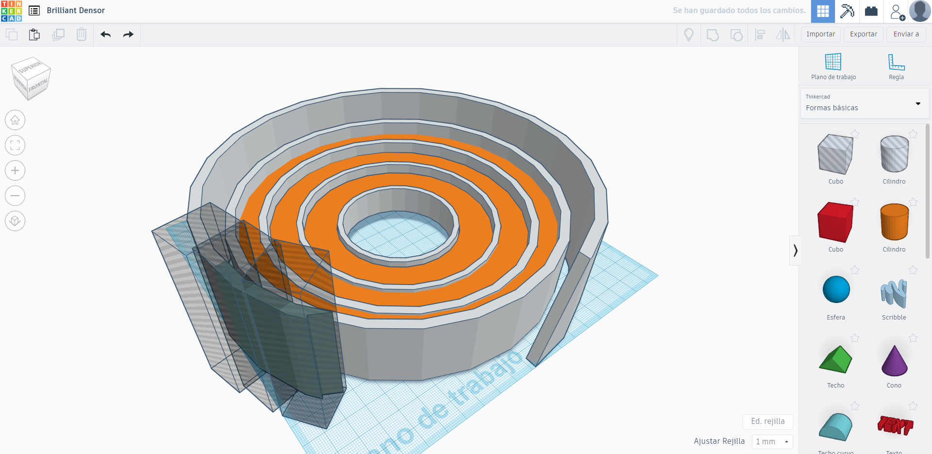
Task: Click the Paste toolbar icon
Action: point(34,34)
